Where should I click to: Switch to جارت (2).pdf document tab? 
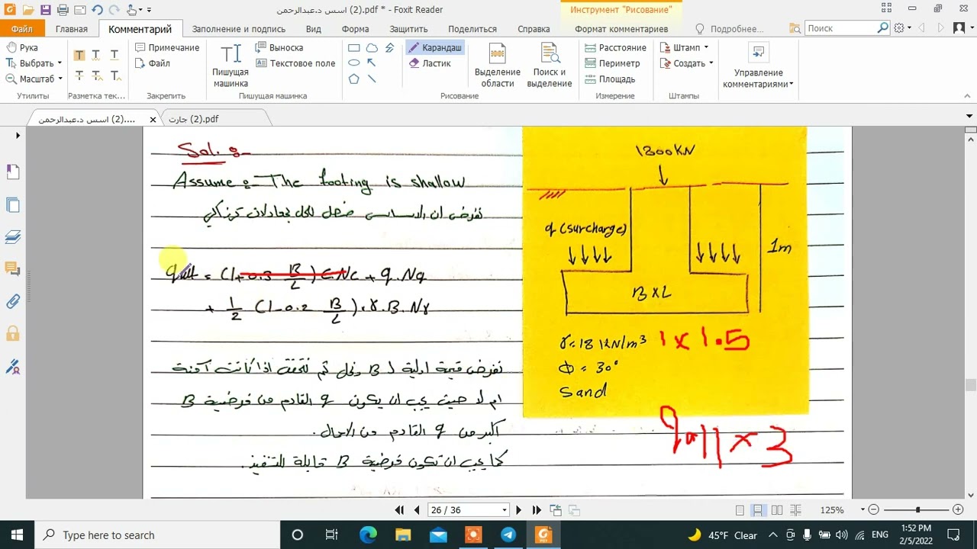[x=194, y=119]
